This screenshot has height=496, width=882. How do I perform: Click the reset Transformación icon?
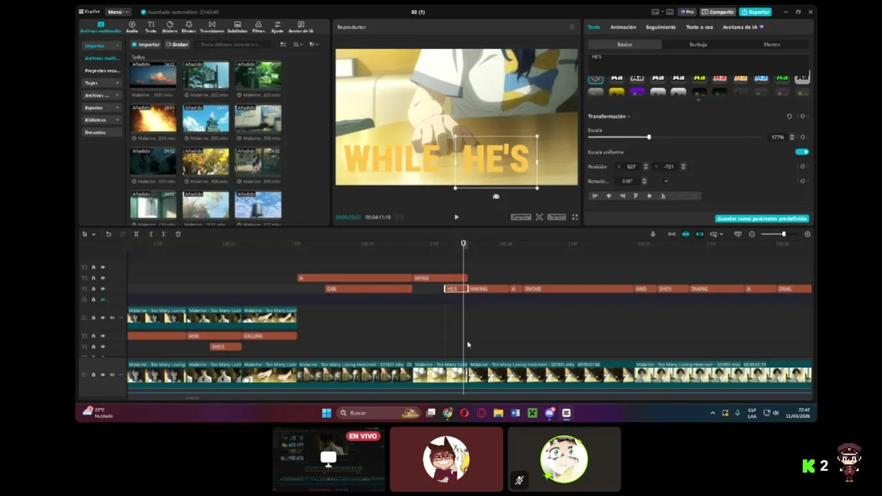coord(789,116)
